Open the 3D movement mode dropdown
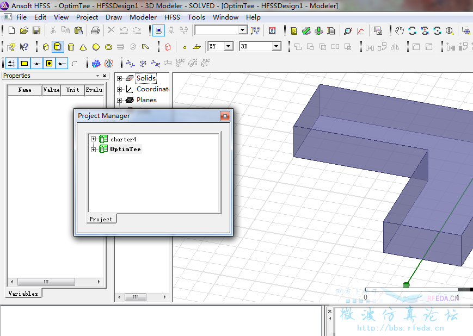Image resolution: width=473 pixels, height=336 pixels. [x=277, y=46]
